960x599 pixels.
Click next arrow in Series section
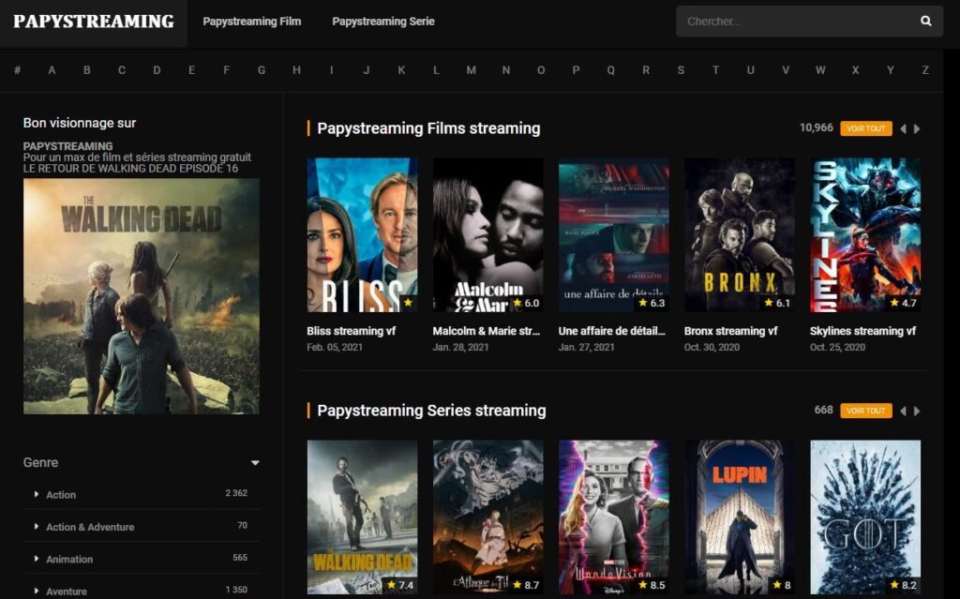pos(917,412)
